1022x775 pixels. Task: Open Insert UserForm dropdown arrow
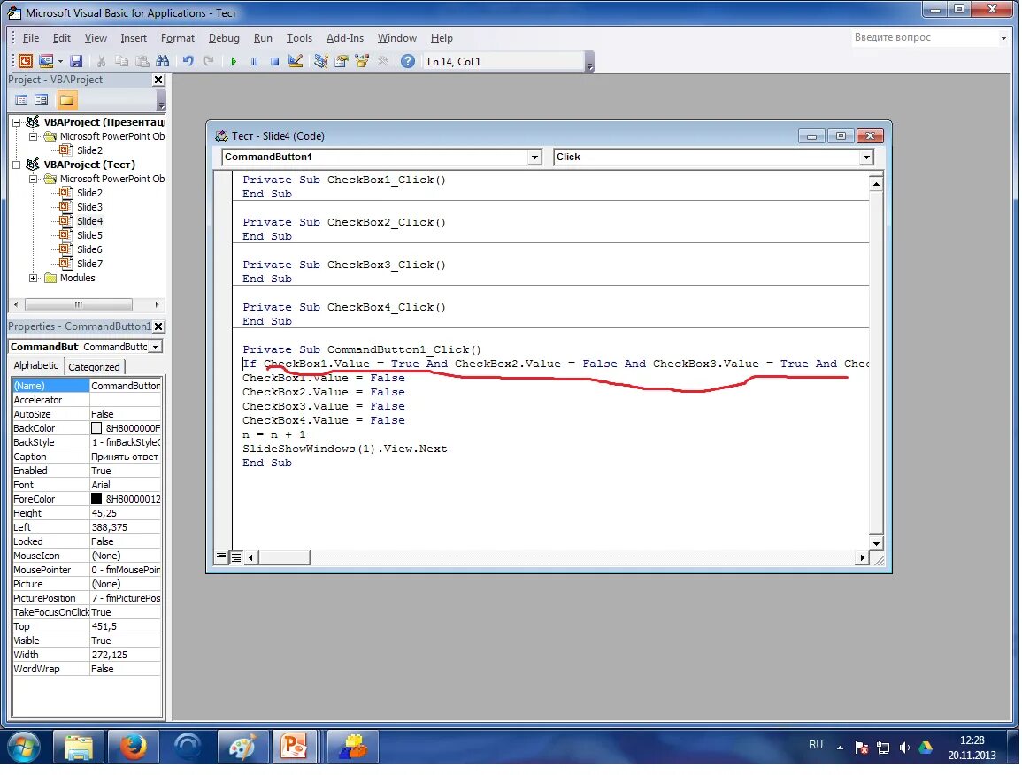coord(60,62)
